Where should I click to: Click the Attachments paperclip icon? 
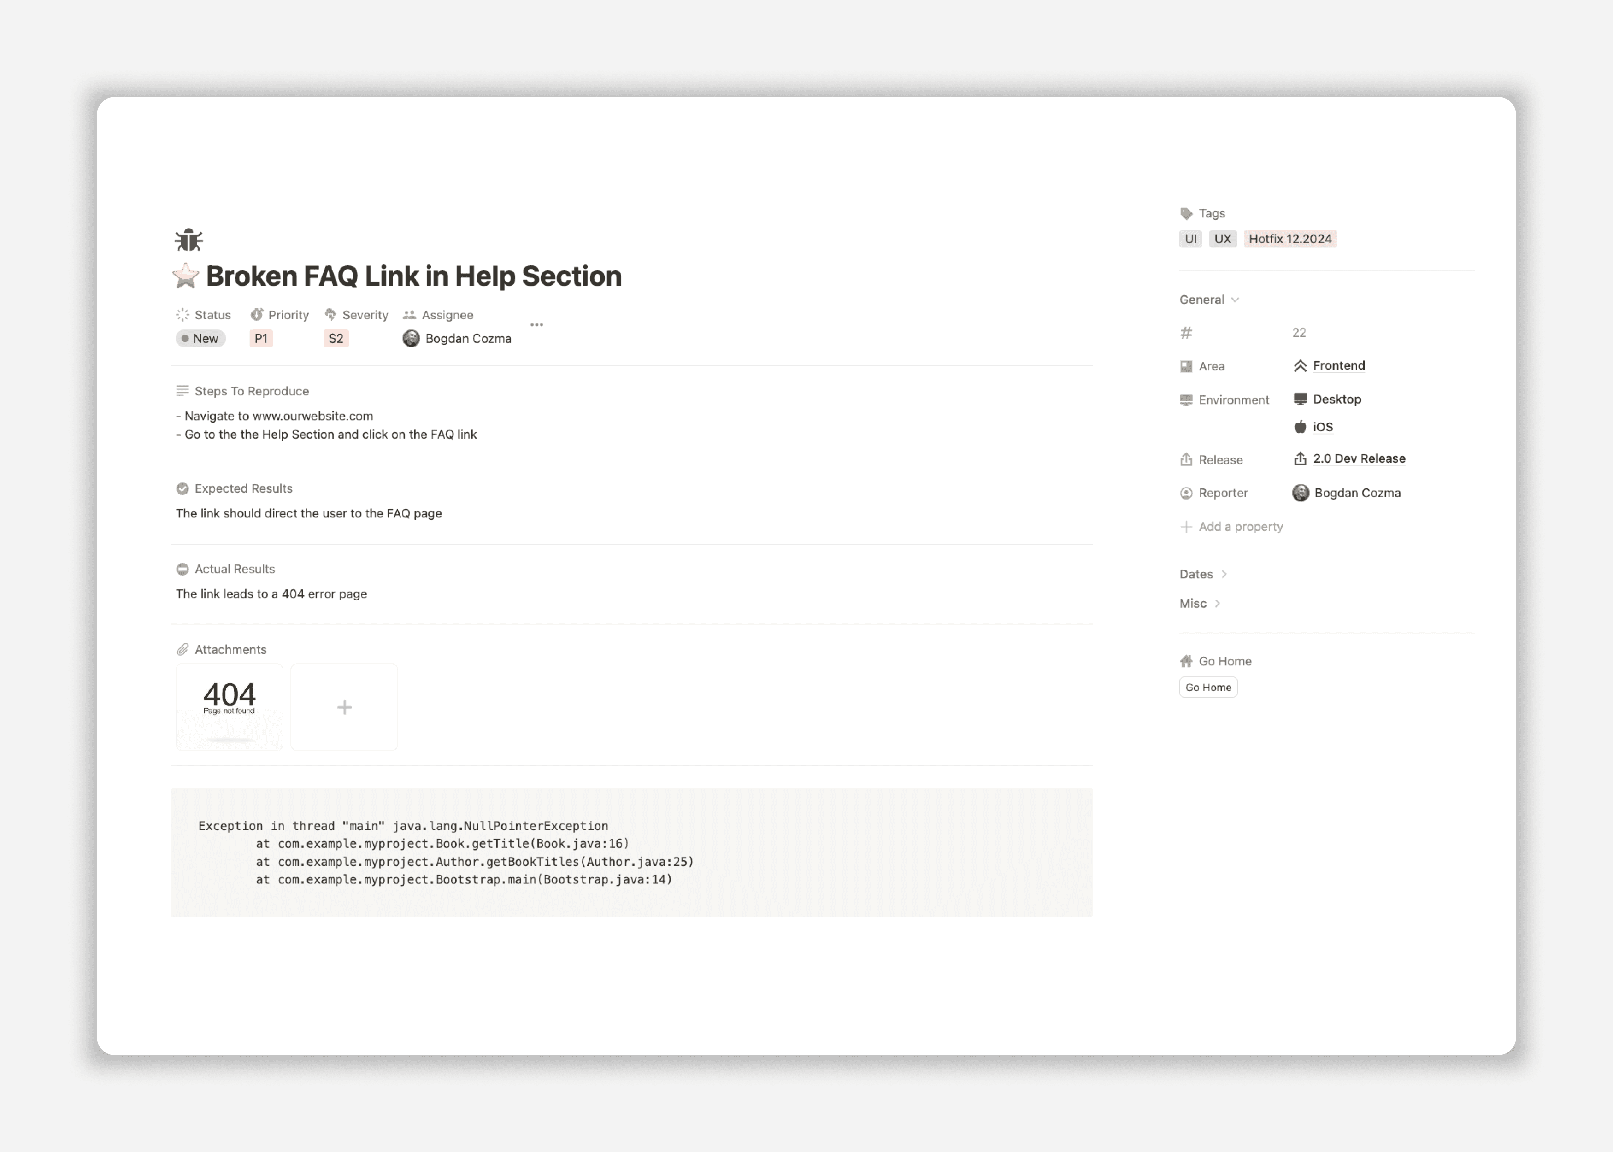182,649
